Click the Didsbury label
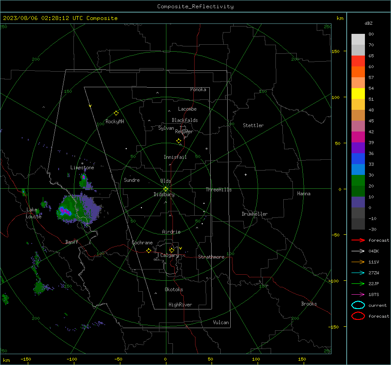391x365 pixels. click(164, 194)
